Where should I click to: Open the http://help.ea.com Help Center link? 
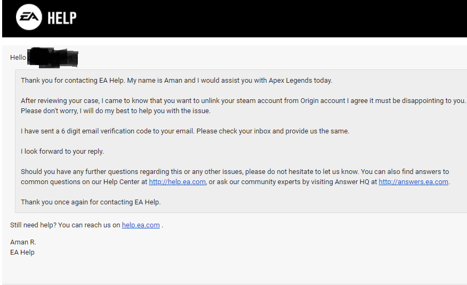point(177,182)
